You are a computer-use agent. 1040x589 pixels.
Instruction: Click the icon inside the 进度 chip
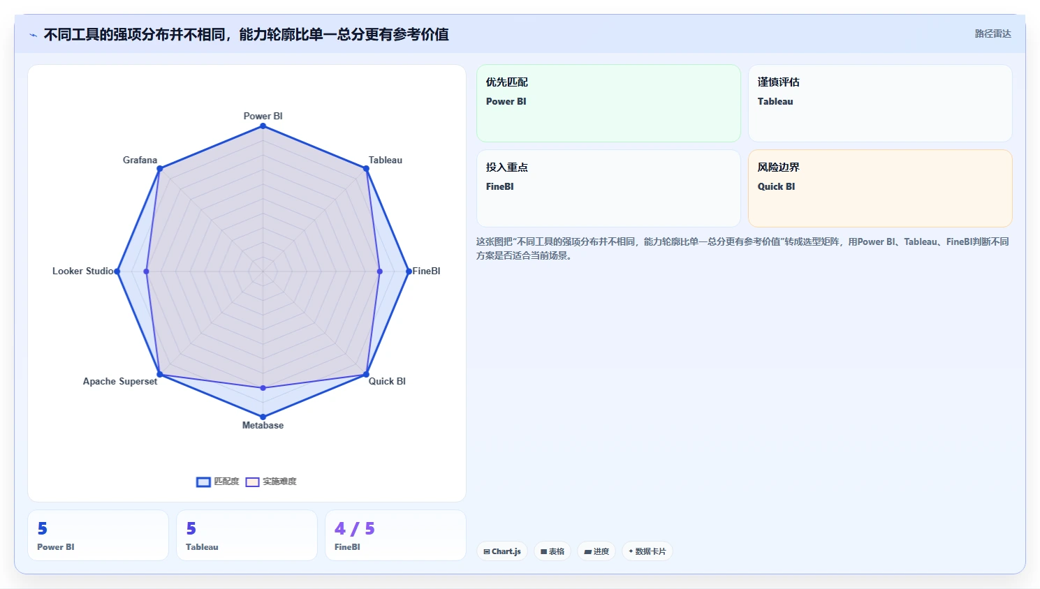point(588,551)
